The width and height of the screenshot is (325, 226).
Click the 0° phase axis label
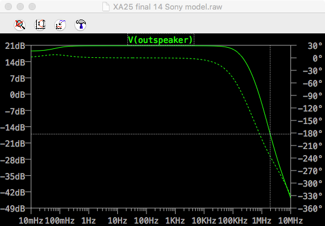tap(317, 58)
